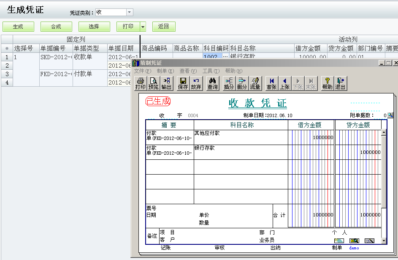The width and height of the screenshot is (398, 260).
Task: Click the magnifier icon beside 附单据数
Action: tap(390, 115)
